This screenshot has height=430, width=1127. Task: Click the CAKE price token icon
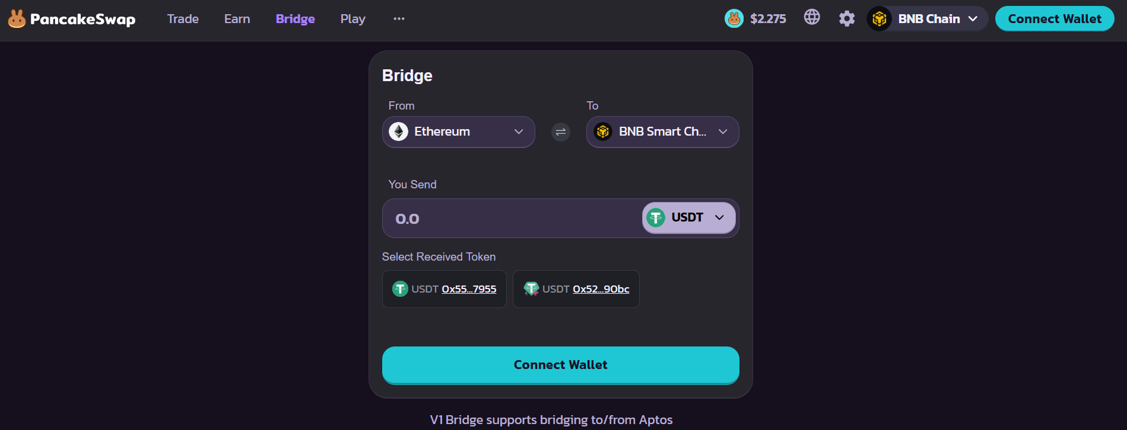coord(734,19)
